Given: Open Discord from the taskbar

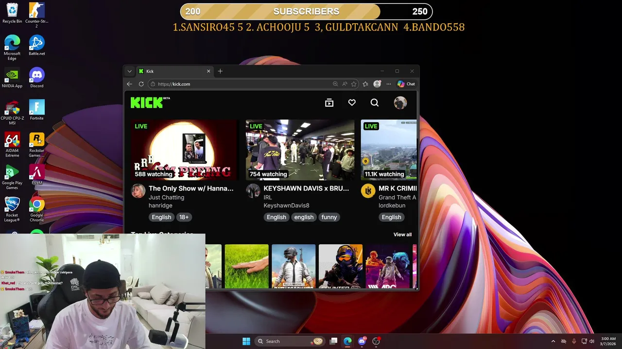Looking at the screenshot, I should point(362,341).
